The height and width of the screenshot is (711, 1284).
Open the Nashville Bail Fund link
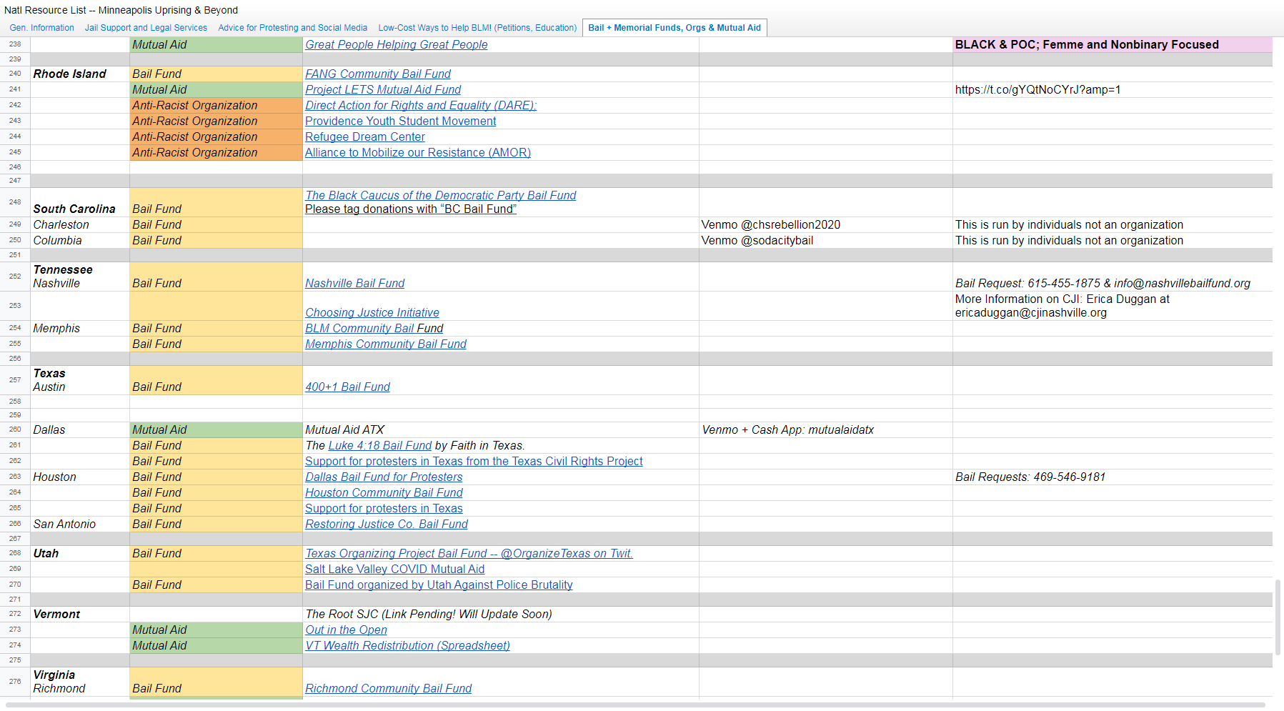pos(355,283)
